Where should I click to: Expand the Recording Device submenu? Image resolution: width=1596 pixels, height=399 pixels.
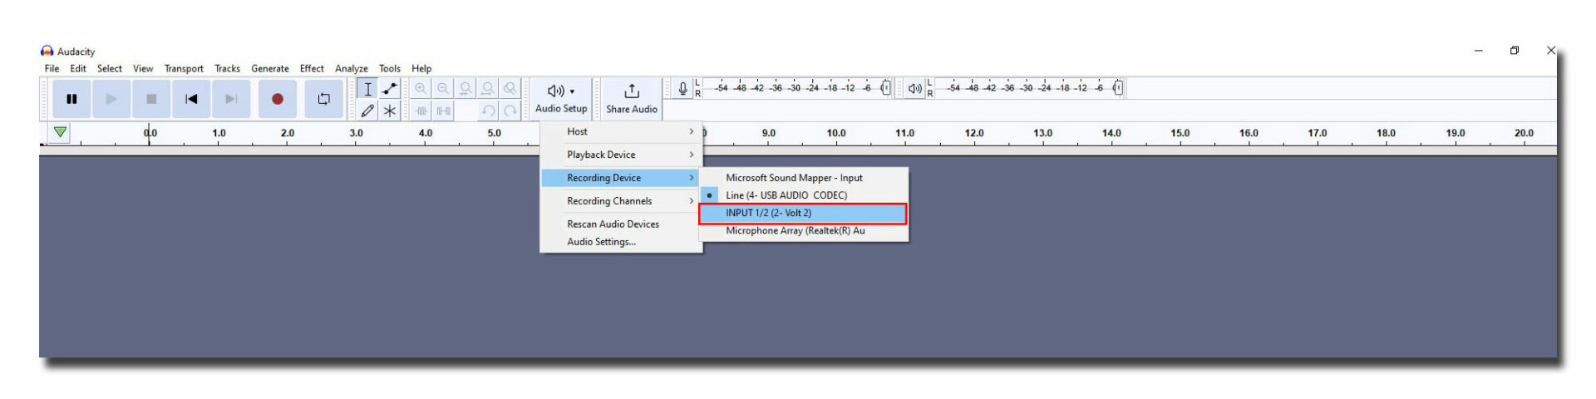pyautogui.click(x=621, y=178)
